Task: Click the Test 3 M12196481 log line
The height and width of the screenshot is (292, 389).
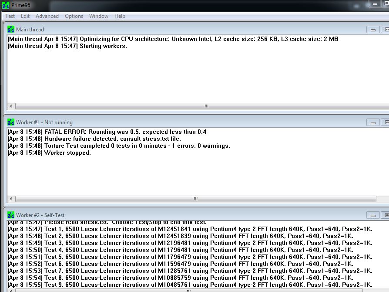Action: tap(190, 243)
